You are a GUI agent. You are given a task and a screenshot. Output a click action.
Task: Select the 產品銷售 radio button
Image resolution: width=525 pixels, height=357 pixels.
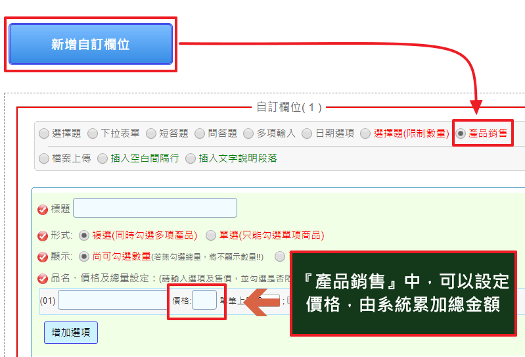[461, 133]
